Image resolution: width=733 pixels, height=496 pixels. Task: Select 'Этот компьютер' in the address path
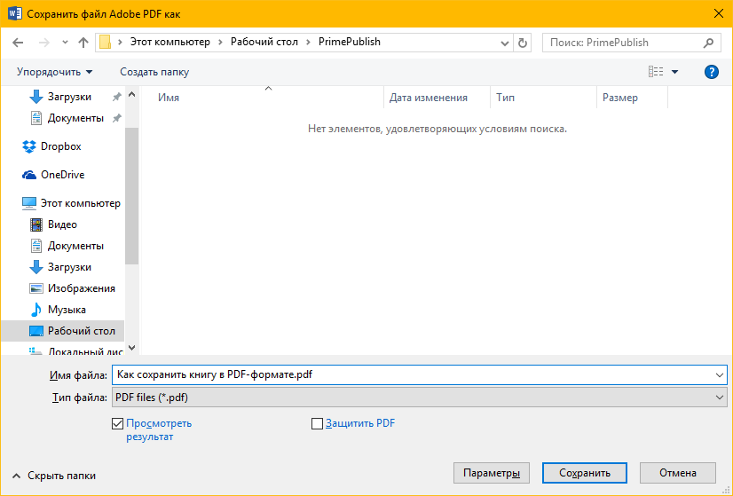tap(170, 42)
